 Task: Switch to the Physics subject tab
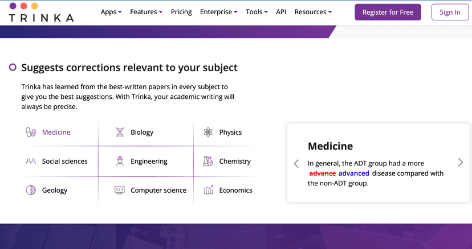click(230, 132)
